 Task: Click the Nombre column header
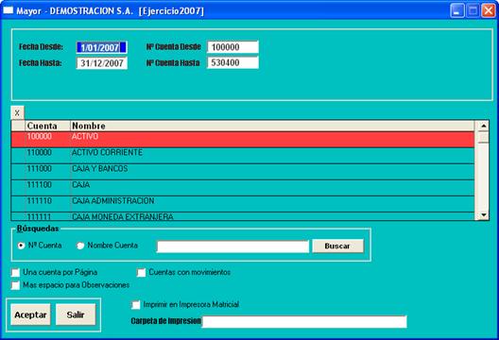[272, 126]
